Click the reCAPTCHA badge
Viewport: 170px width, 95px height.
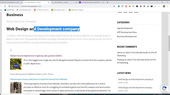(x=164, y=89)
